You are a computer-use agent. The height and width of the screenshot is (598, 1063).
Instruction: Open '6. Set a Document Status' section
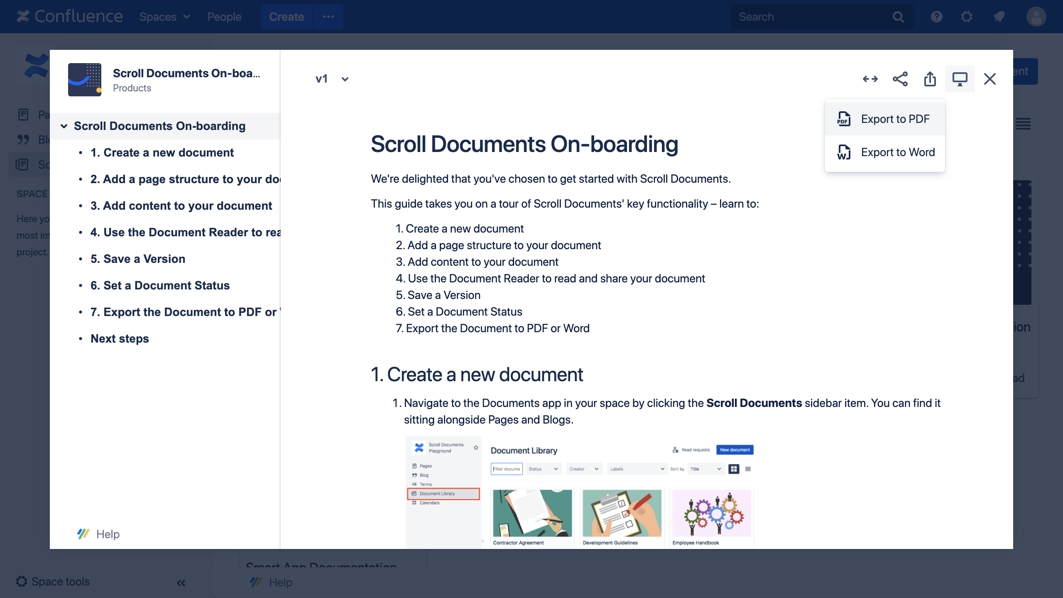pyautogui.click(x=160, y=285)
